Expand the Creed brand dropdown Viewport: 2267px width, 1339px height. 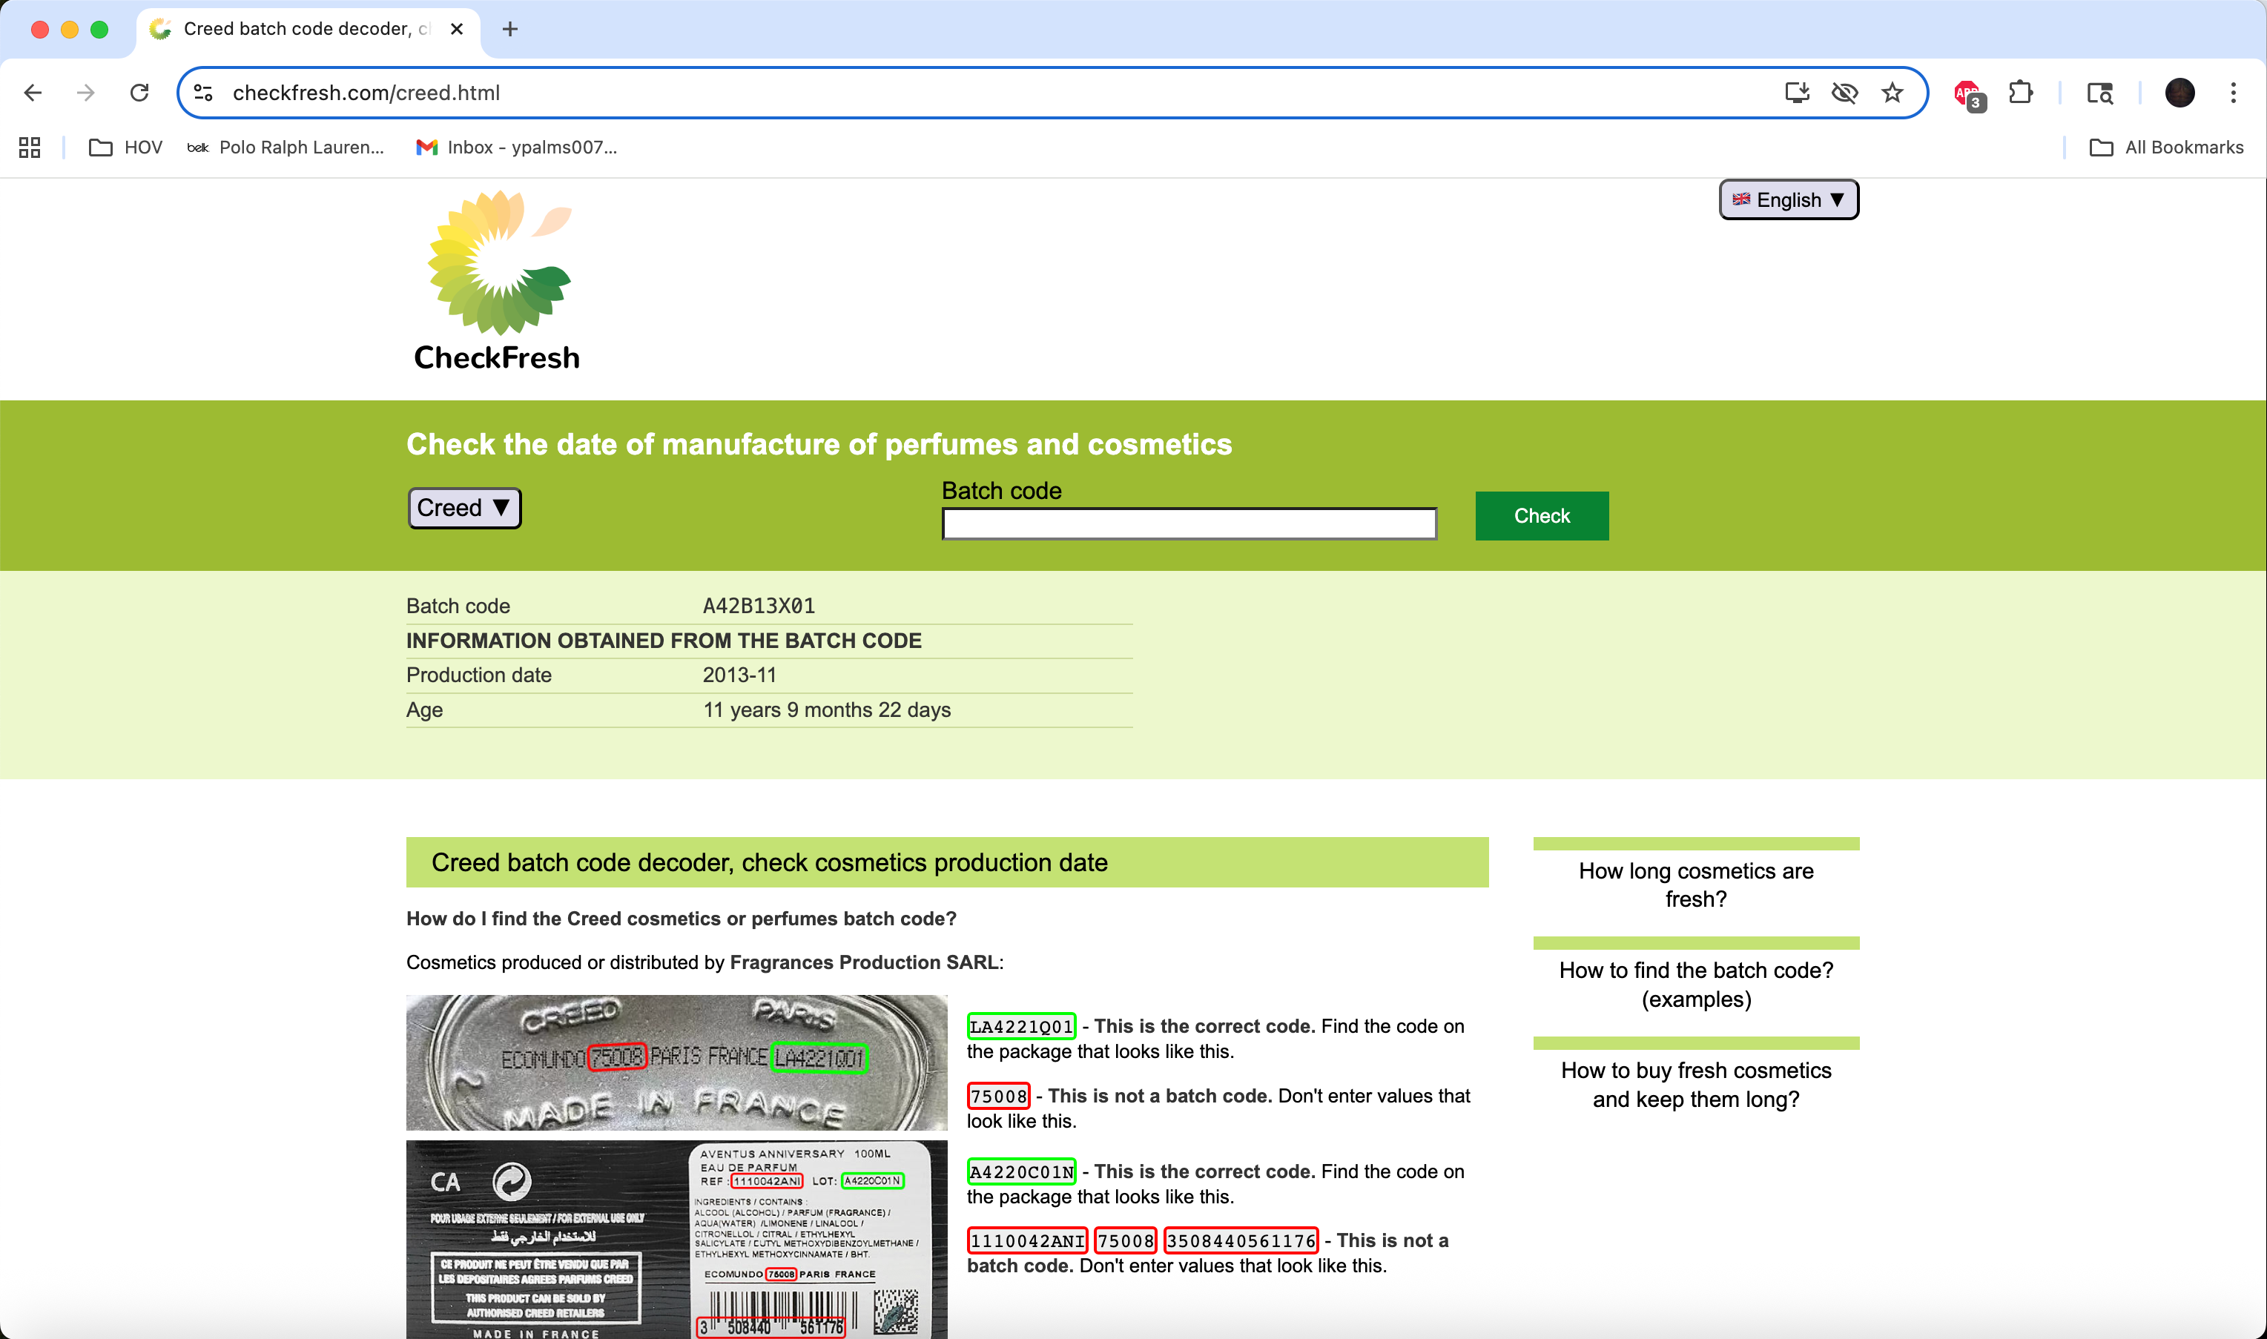(464, 508)
